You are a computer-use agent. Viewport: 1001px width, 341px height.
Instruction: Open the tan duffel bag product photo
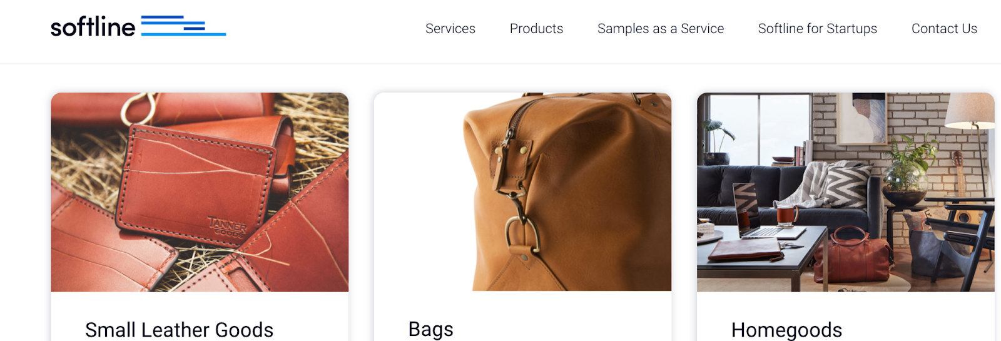[522, 192]
